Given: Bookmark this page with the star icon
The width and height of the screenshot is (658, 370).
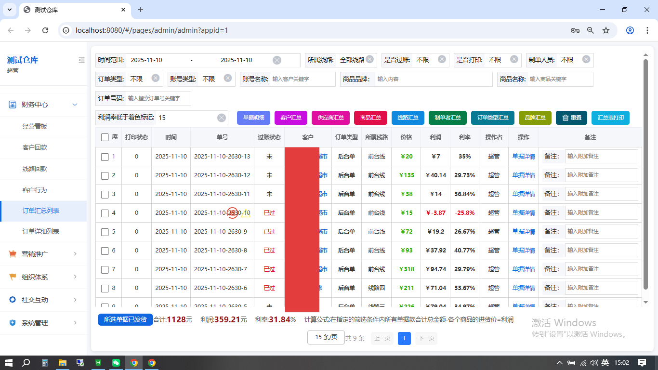Looking at the screenshot, I should coord(606,30).
